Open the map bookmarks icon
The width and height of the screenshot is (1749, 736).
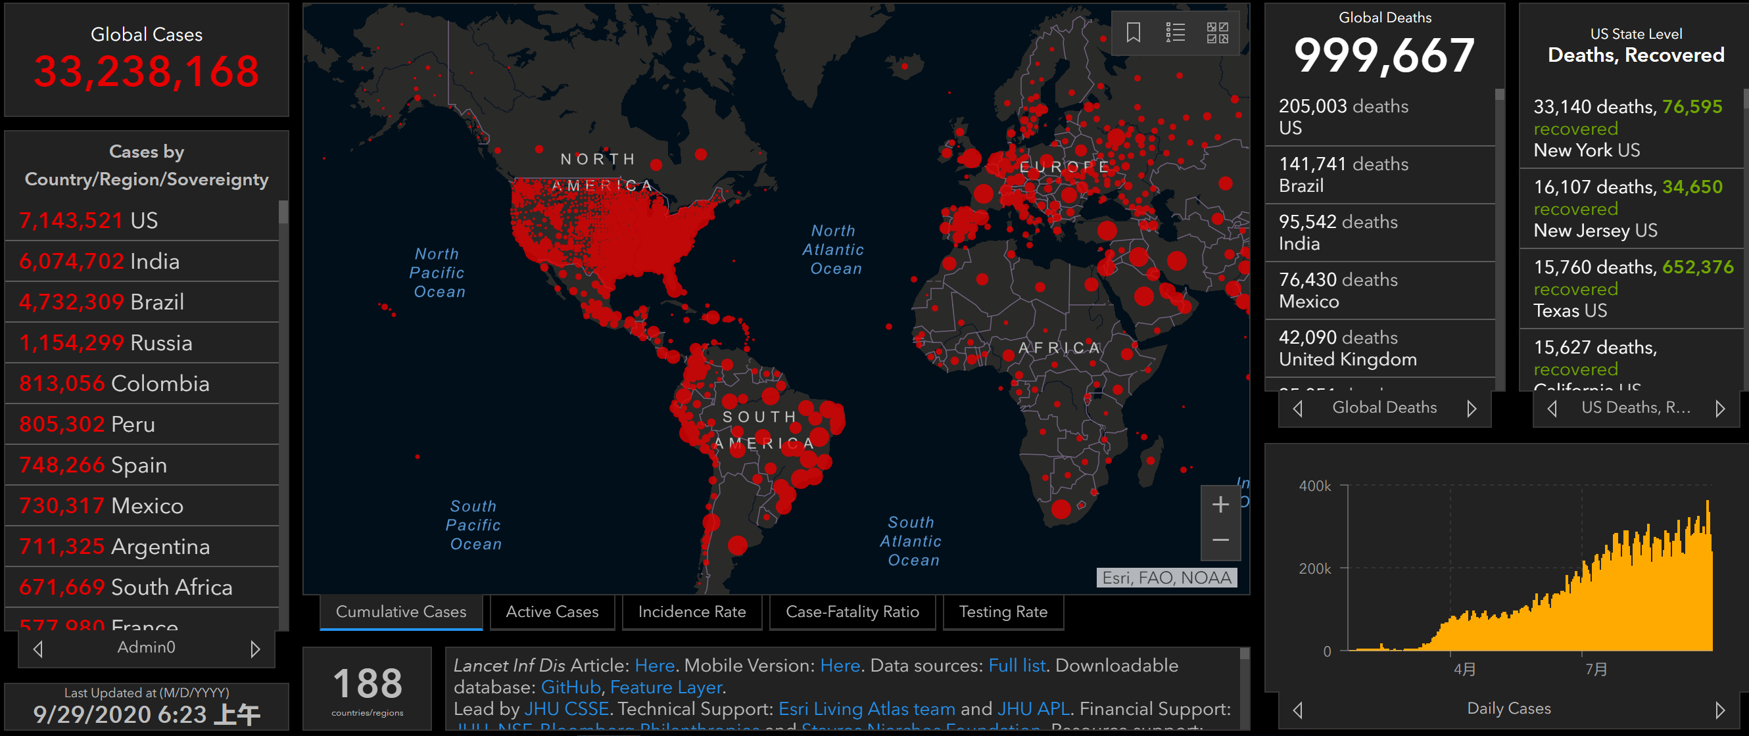1133,32
